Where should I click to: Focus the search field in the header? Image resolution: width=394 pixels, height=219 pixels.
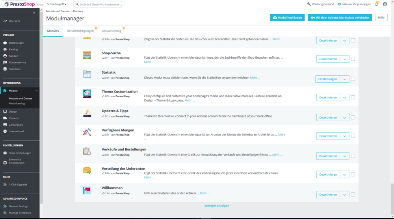99,4
